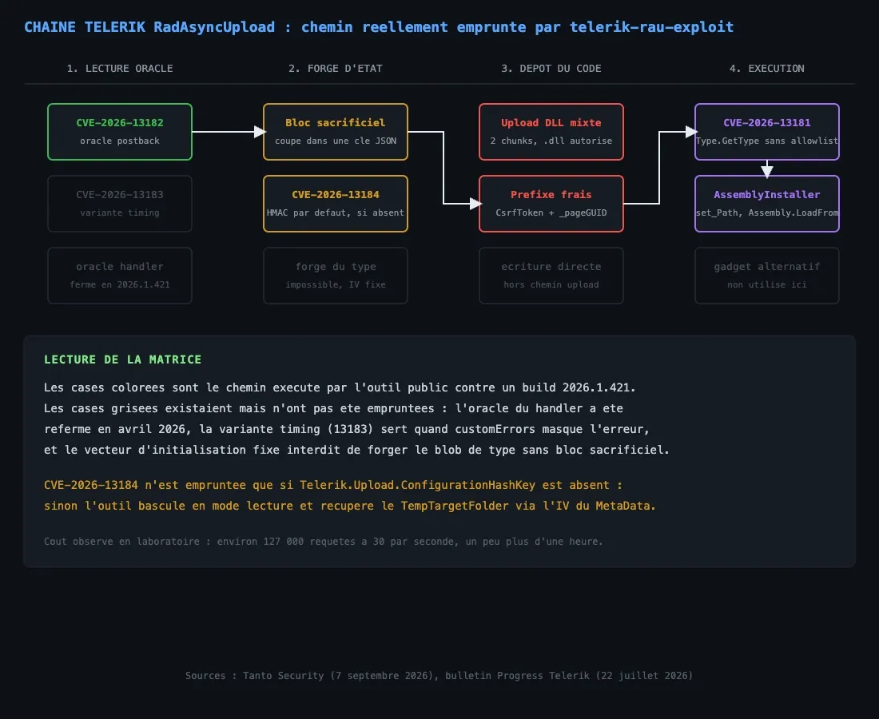Select column header '1. LECTURE ORACLE'

click(119, 69)
